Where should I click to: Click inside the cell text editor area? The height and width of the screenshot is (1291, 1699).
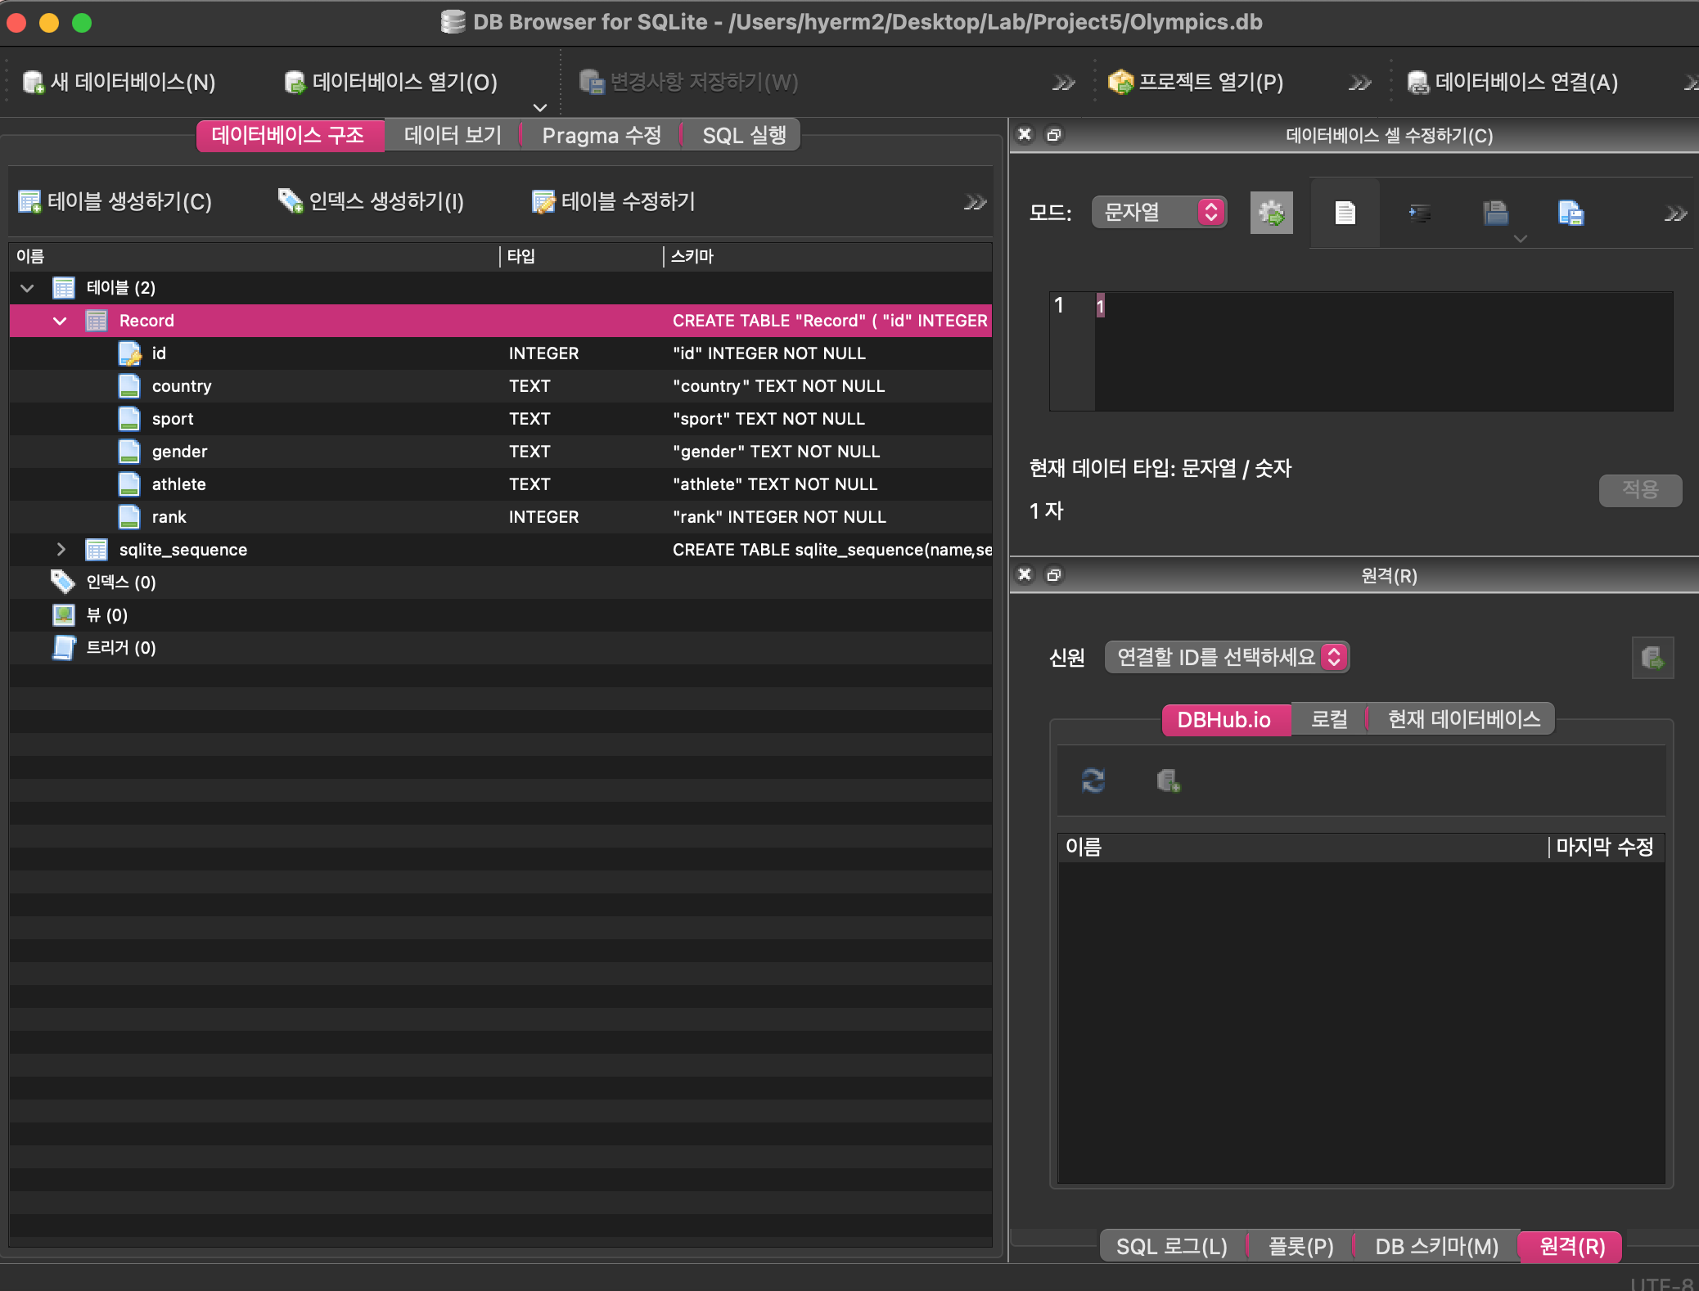click(x=1383, y=352)
